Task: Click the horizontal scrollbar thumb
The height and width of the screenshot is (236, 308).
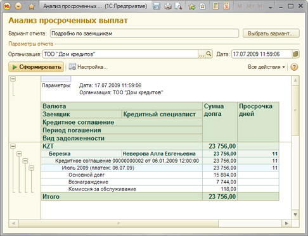Action: 119,223
